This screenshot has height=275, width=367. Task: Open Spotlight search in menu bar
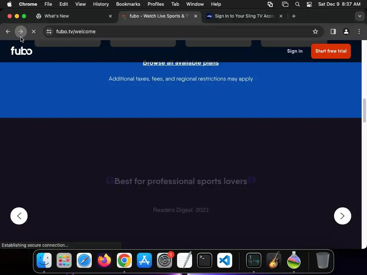tap(297, 4)
